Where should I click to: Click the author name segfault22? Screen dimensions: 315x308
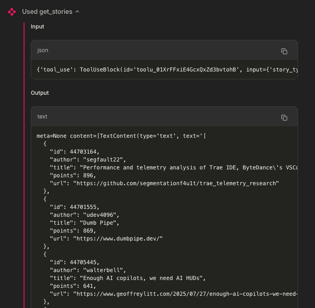tap(103, 160)
